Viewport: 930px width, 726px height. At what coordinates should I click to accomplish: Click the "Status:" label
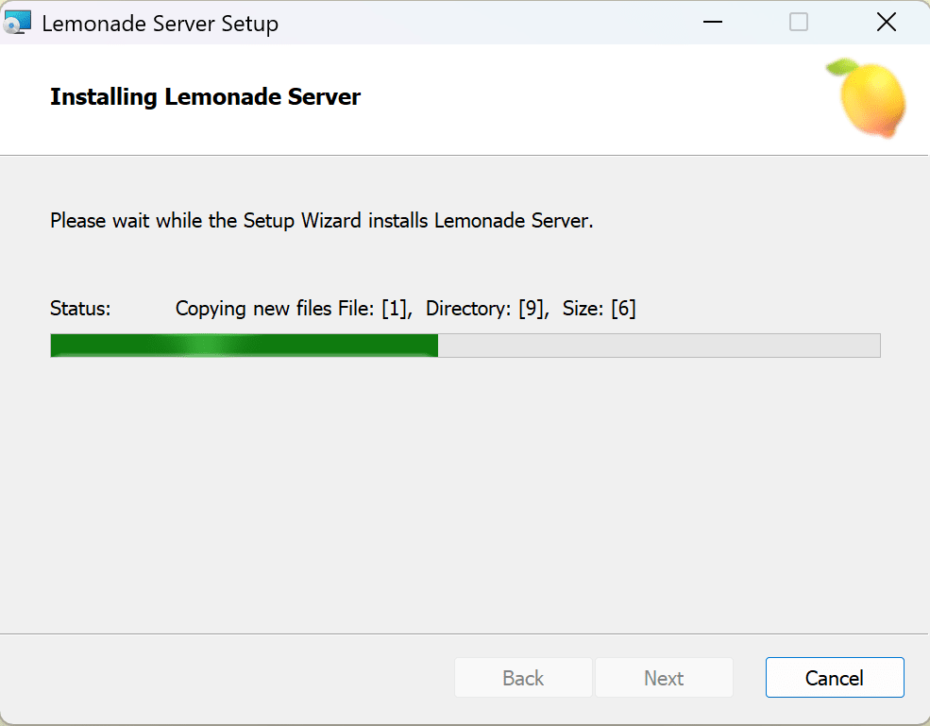[x=80, y=309]
